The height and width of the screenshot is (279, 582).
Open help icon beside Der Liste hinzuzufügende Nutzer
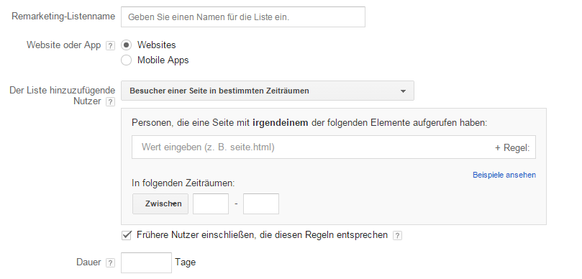pyautogui.click(x=110, y=101)
